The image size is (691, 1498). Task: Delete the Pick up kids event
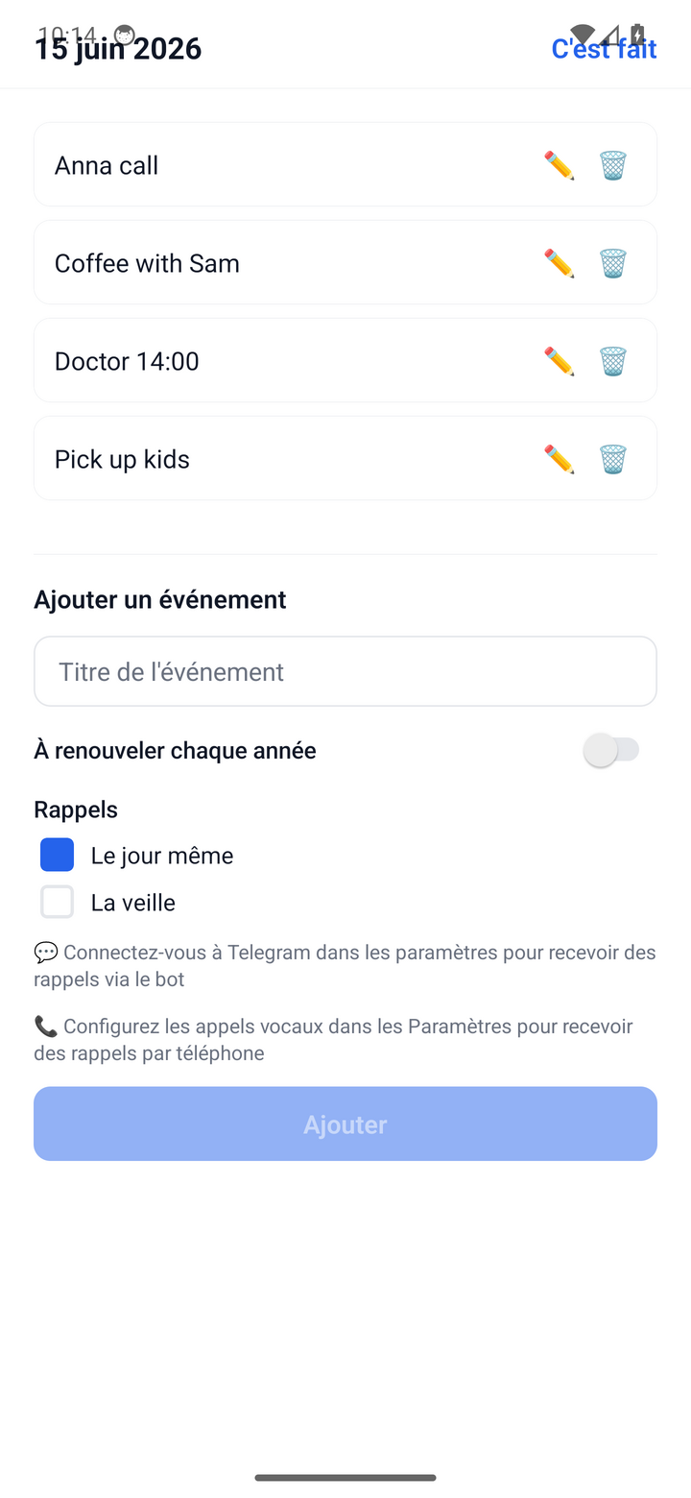tap(613, 459)
